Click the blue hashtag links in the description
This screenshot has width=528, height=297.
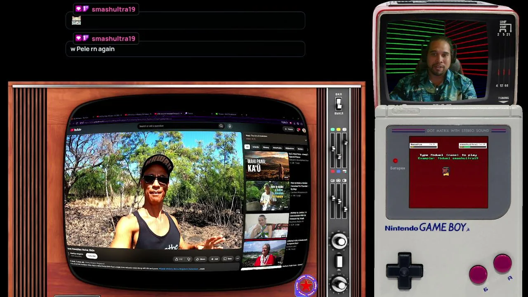(x=178, y=269)
